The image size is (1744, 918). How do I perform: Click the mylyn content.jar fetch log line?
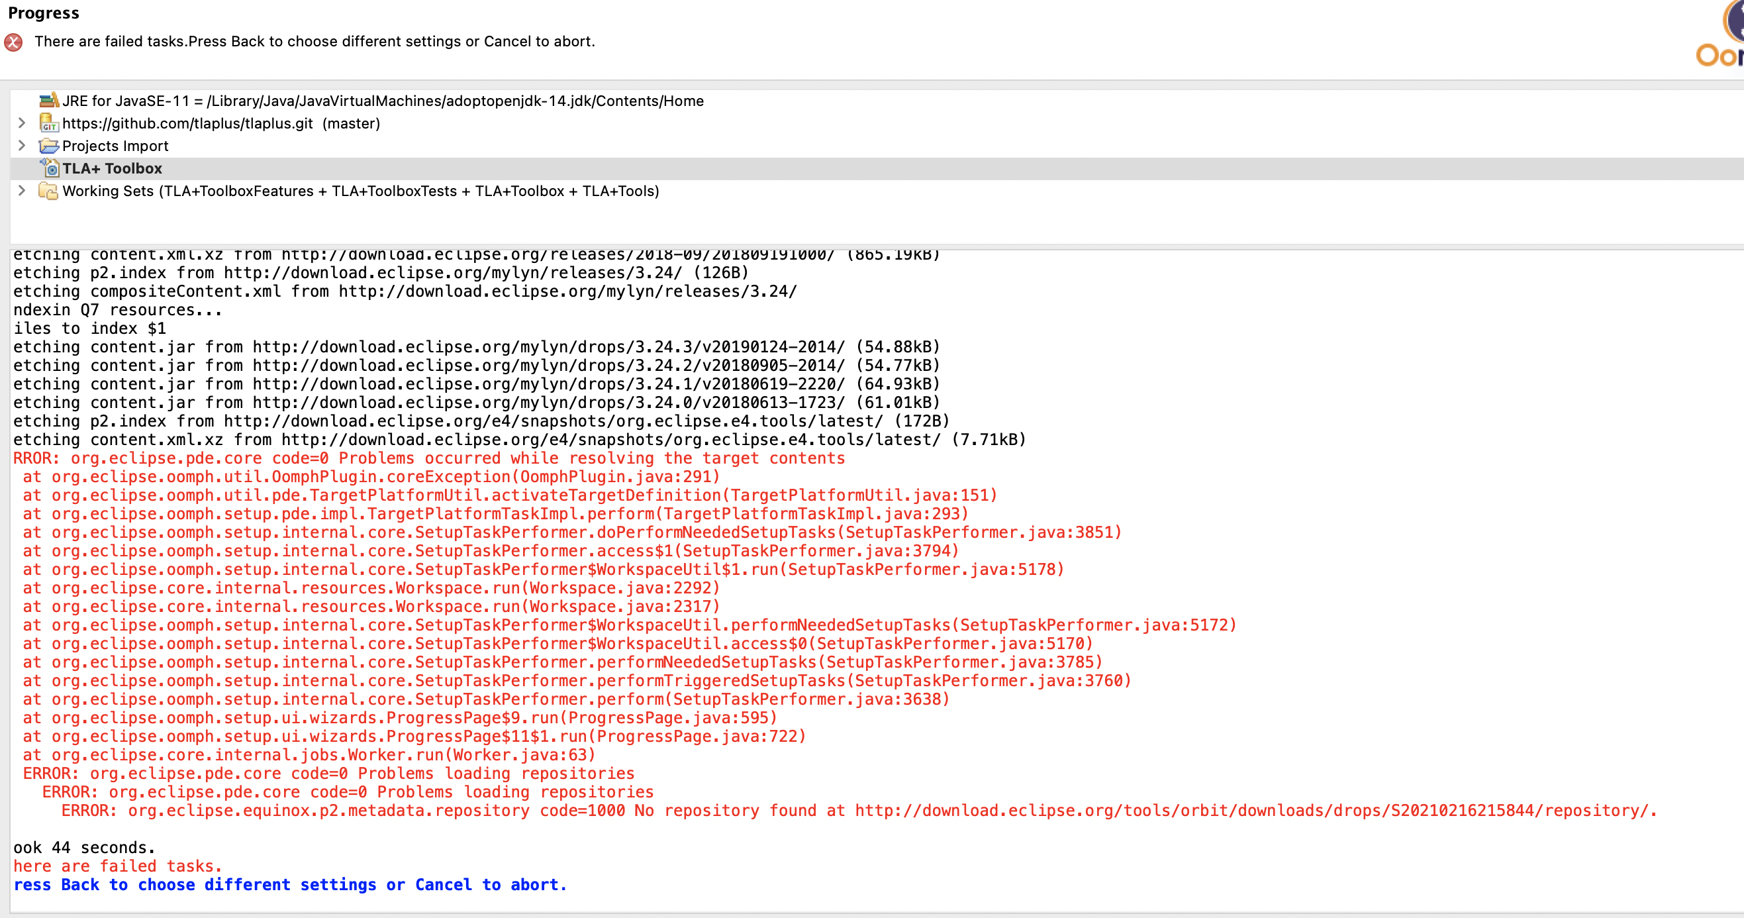[x=474, y=346]
